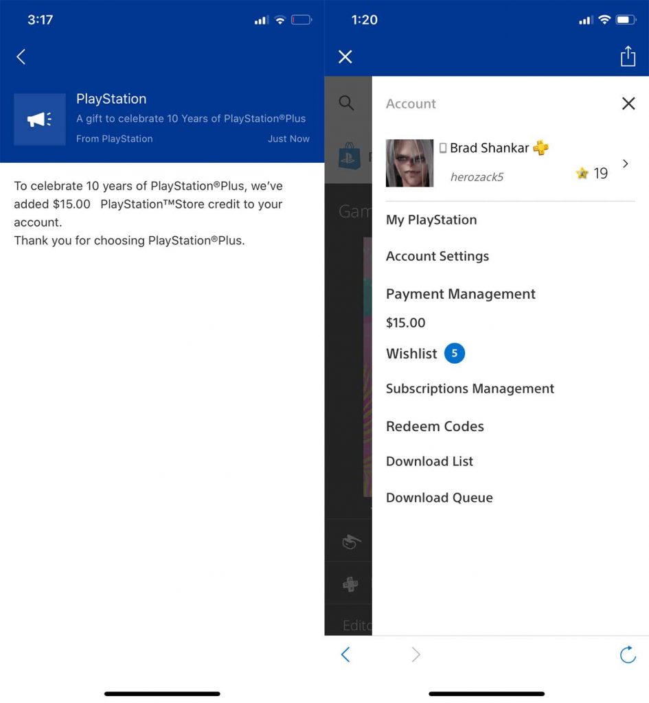Image resolution: width=649 pixels, height=703 pixels.
Task: Tap the share icon at top right
Action: click(x=627, y=56)
